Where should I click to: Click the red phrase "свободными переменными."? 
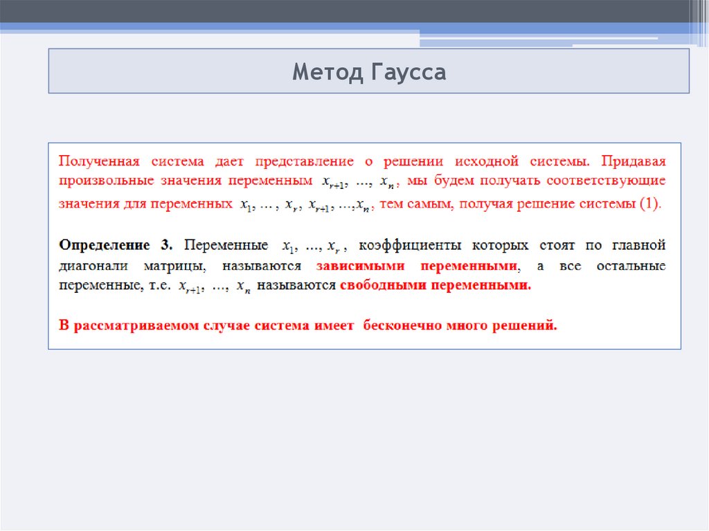436,286
